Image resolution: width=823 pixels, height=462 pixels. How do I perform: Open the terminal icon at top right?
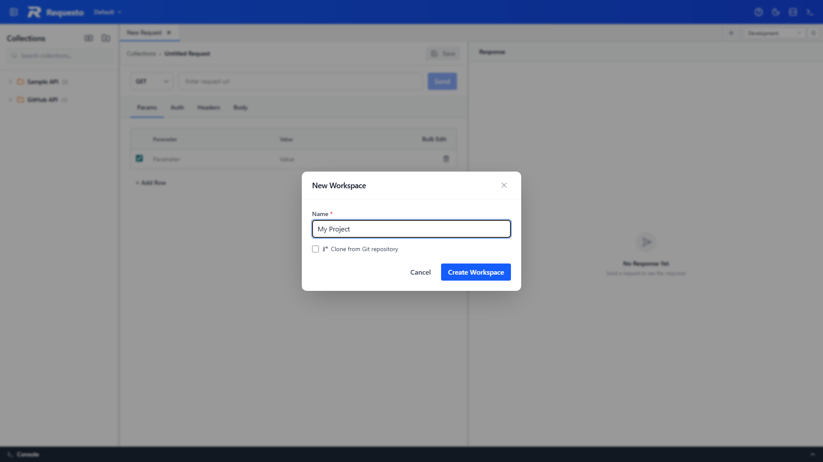click(x=810, y=12)
